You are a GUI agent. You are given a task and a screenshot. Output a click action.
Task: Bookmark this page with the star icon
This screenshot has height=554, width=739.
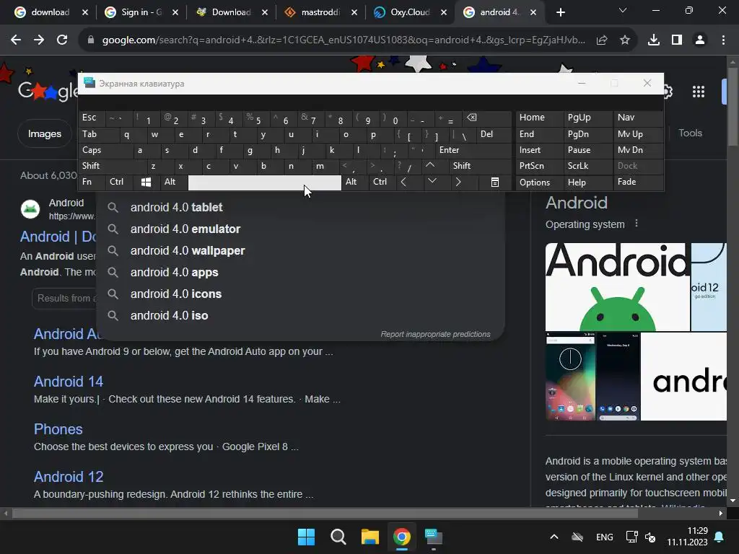click(625, 40)
